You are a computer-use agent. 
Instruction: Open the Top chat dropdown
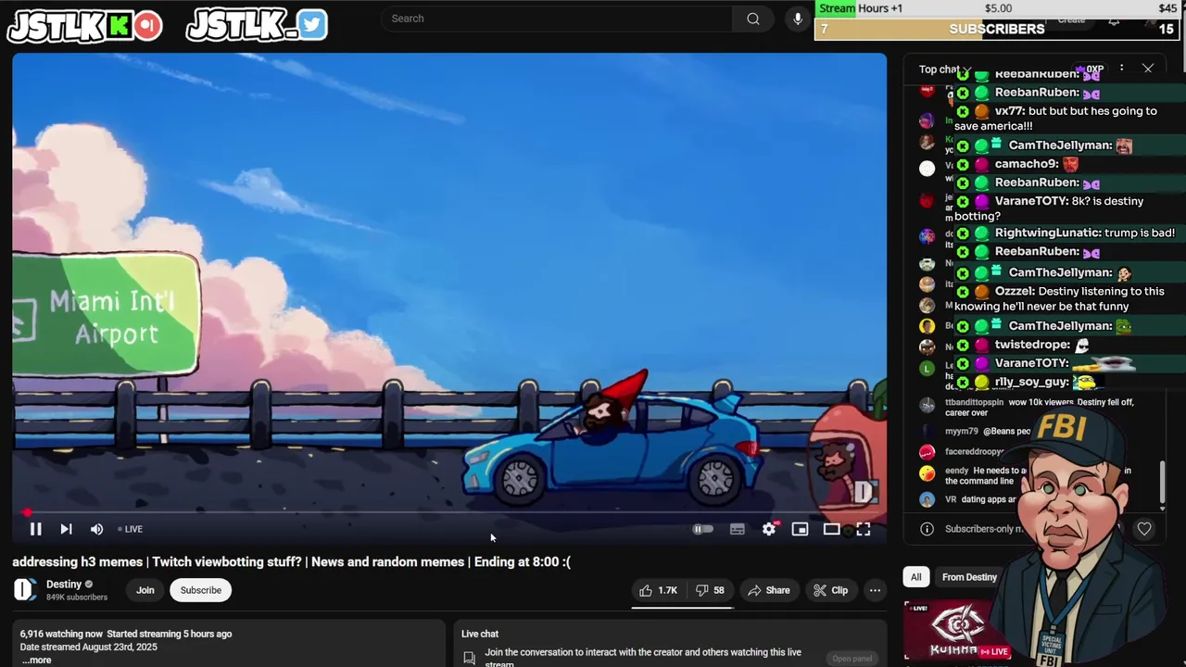[x=944, y=69]
